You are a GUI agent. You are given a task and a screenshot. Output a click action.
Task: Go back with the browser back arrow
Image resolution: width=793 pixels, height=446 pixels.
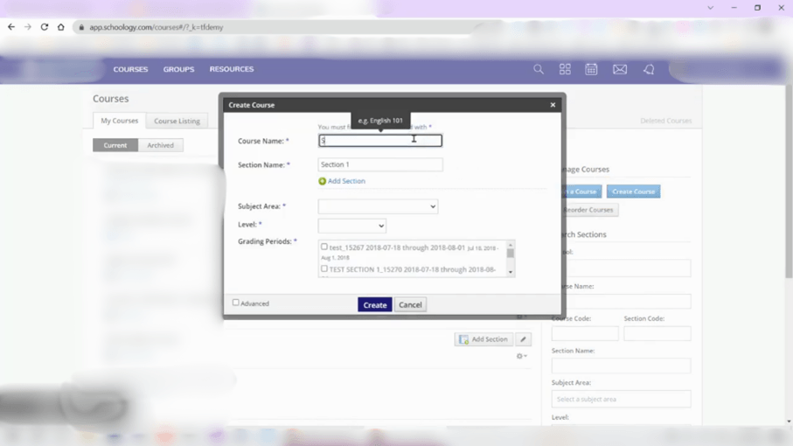point(11,27)
